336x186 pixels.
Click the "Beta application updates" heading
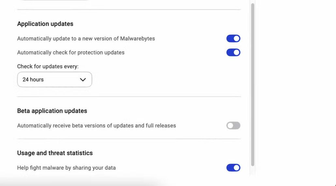click(52, 111)
